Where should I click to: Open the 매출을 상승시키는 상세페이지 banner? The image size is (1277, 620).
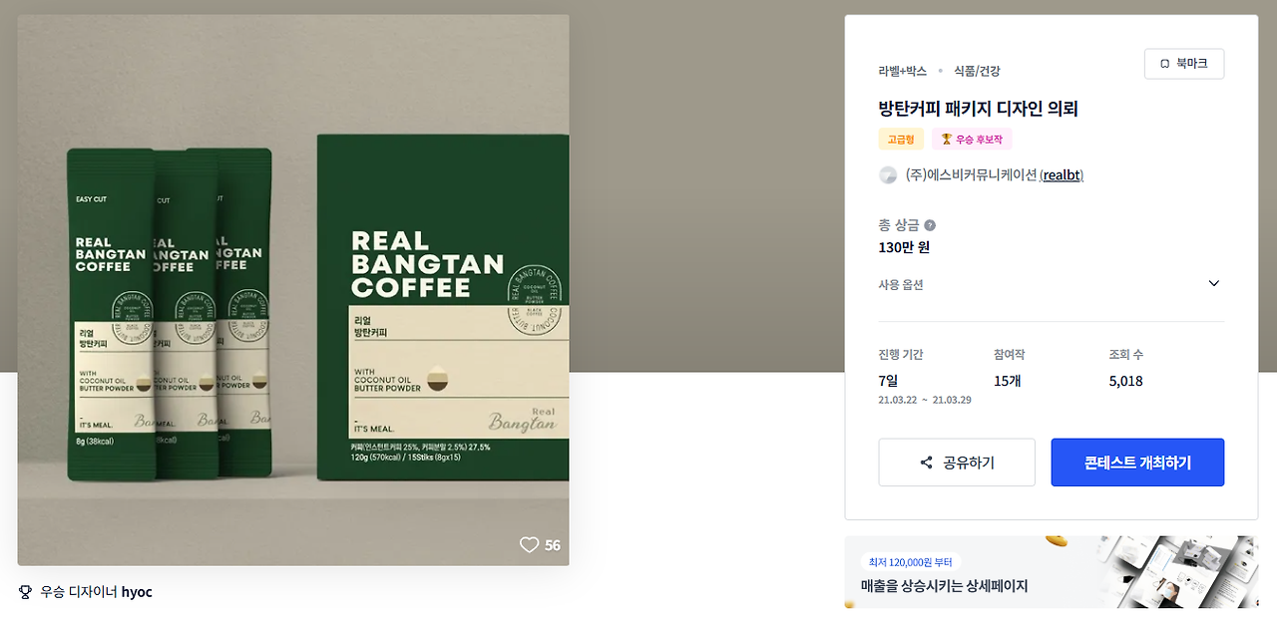click(1051, 572)
